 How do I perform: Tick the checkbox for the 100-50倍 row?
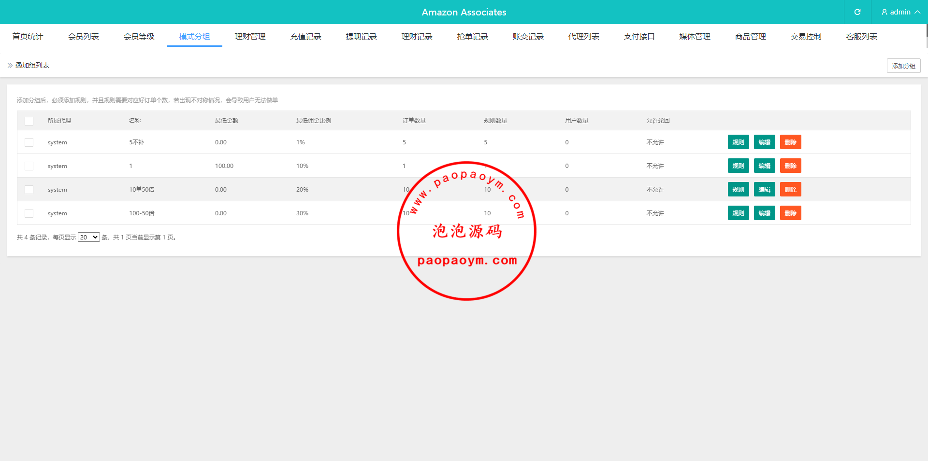pyautogui.click(x=29, y=213)
